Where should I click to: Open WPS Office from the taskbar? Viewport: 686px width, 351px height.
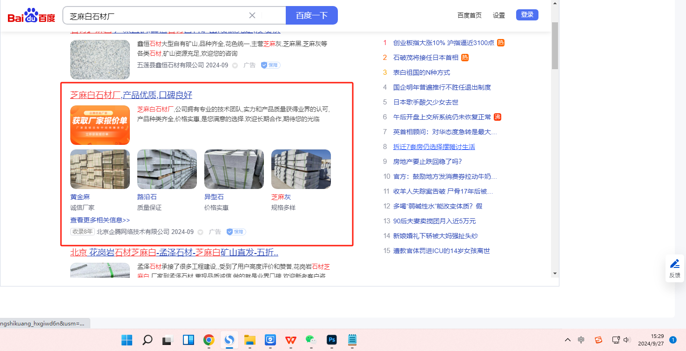[x=291, y=340]
